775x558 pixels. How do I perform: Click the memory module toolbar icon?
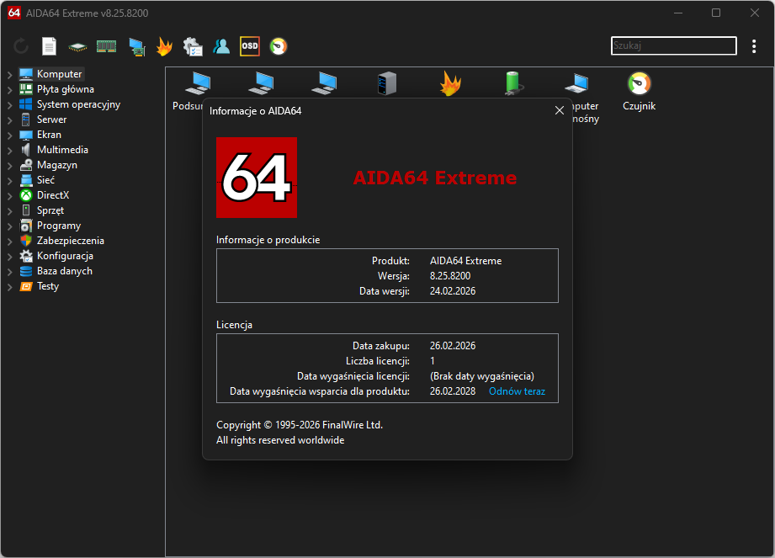point(106,46)
